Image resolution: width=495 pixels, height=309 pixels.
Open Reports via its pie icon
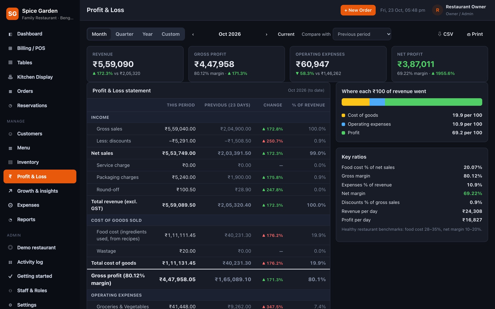click(x=10, y=220)
